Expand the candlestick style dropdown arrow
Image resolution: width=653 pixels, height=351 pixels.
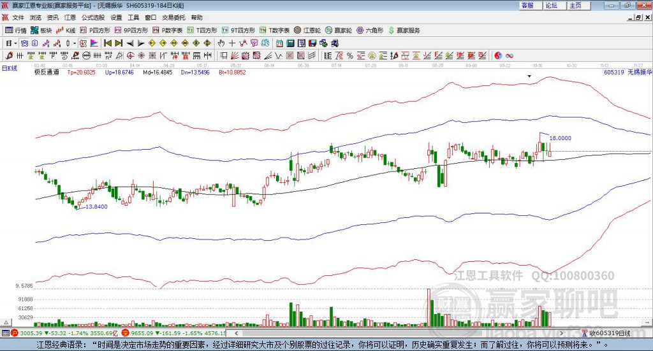tap(75, 43)
